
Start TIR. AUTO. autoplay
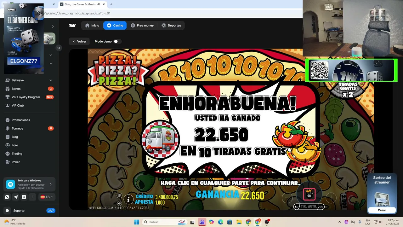[x=309, y=207]
